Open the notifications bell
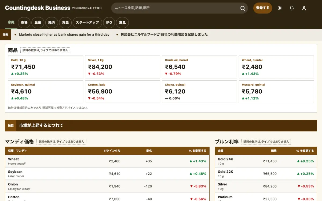Screen dimensions: 322x201 (292, 8)
